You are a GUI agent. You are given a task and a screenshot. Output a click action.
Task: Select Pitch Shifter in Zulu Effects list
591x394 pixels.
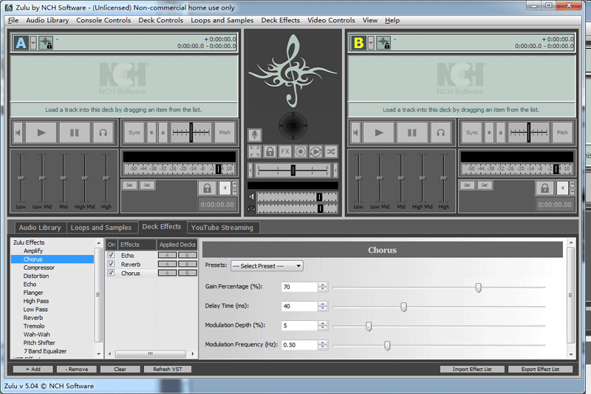(39, 343)
